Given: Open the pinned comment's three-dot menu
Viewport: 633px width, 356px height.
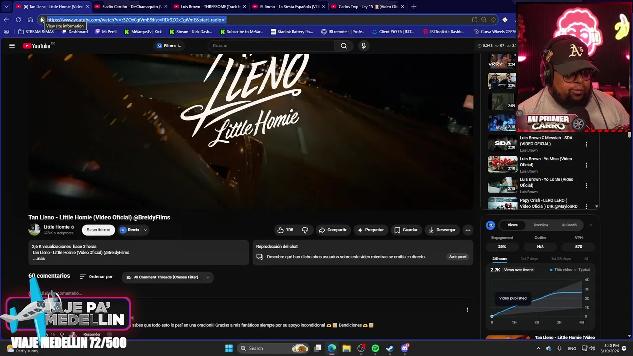Looking at the screenshot, I should tap(467, 310).
